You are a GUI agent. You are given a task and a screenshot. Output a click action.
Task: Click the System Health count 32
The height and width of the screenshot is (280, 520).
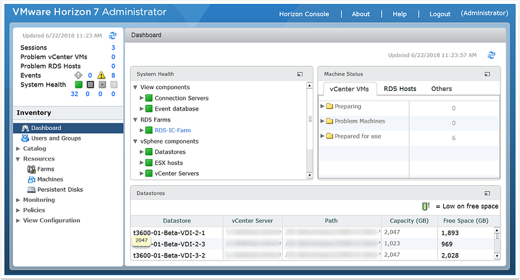(x=75, y=94)
